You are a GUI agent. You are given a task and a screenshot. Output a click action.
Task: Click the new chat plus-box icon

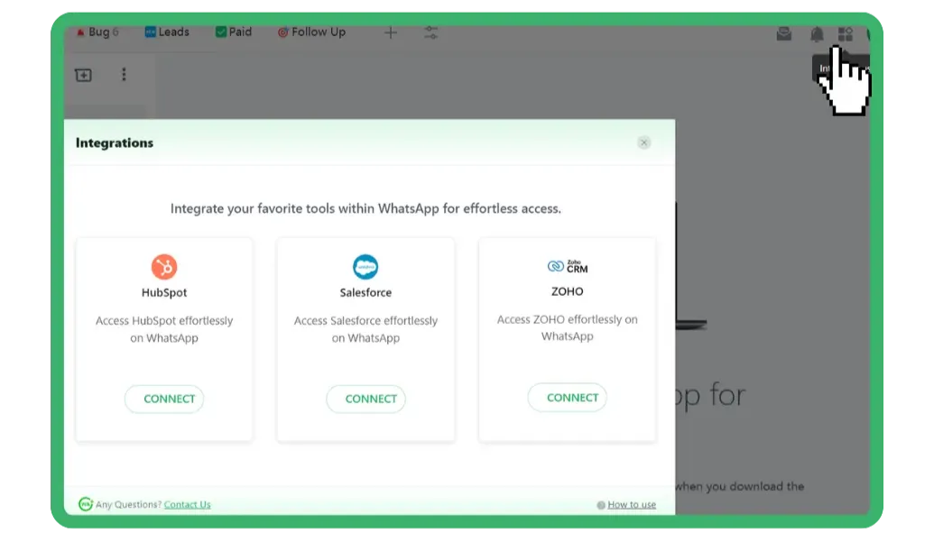tap(83, 75)
